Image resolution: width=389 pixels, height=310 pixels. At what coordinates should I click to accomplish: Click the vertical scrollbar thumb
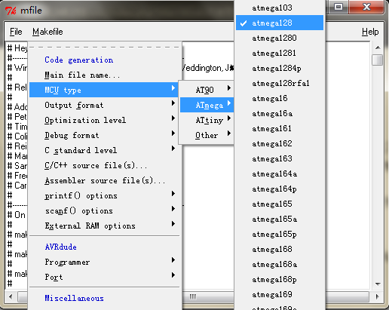point(378,60)
